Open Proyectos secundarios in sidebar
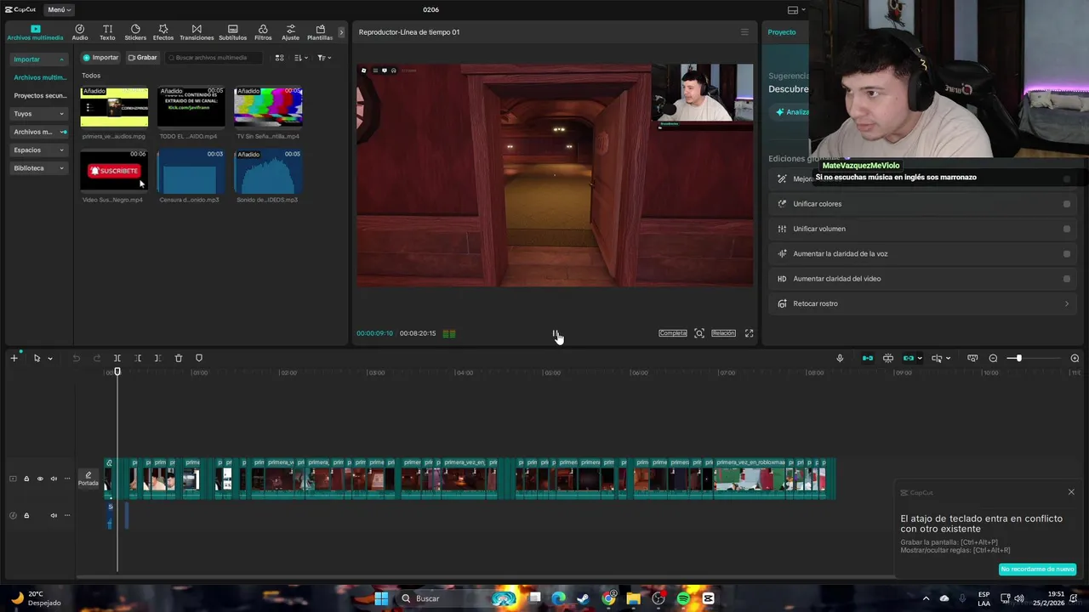The image size is (1089, 612). tap(39, 96)
